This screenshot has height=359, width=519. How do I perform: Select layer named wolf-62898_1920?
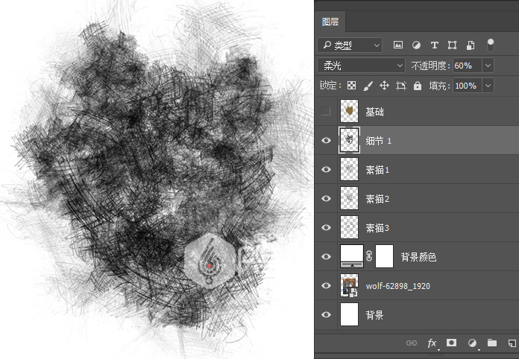[x=398, y=286]
